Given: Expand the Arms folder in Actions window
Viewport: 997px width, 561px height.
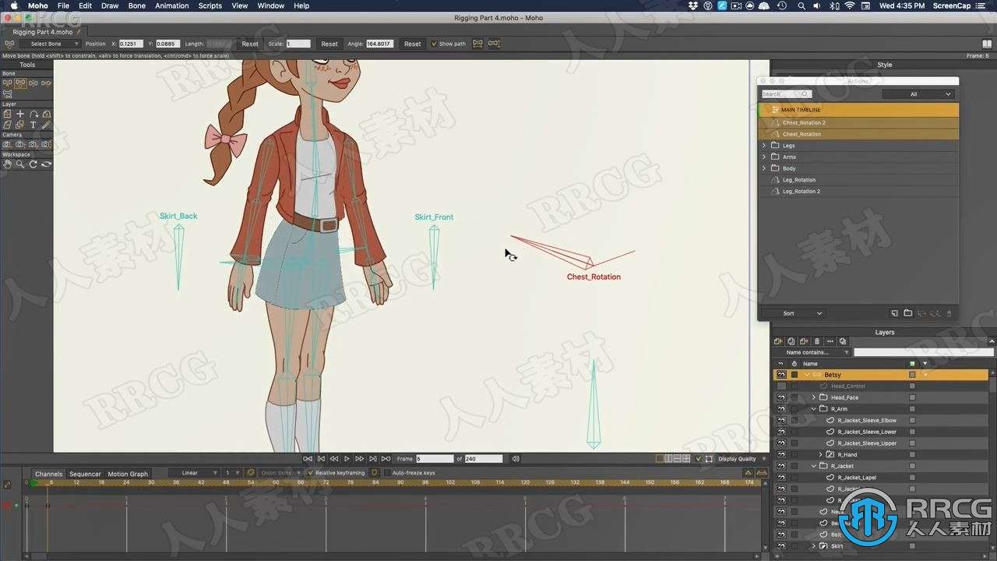Looking at the screenshot, I should (x=764, y=157).
